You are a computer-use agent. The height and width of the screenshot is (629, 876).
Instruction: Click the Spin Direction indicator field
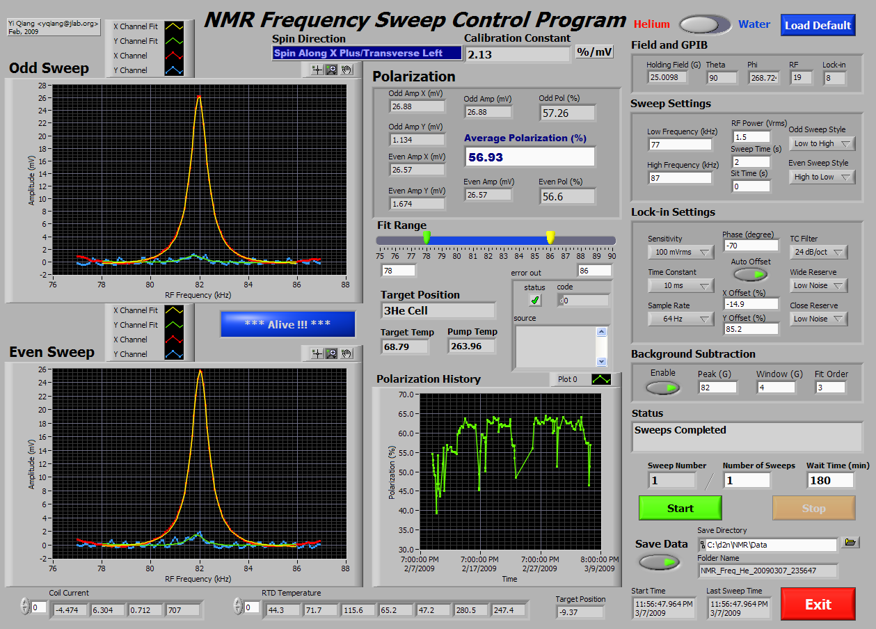tap(367, 53)
